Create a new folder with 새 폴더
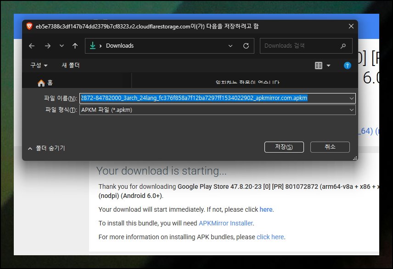This screenshot has height=269, width=393. [x=70, y=66]
